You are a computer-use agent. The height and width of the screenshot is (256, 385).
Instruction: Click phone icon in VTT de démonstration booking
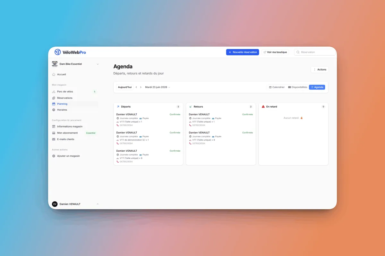pos(118,143)
